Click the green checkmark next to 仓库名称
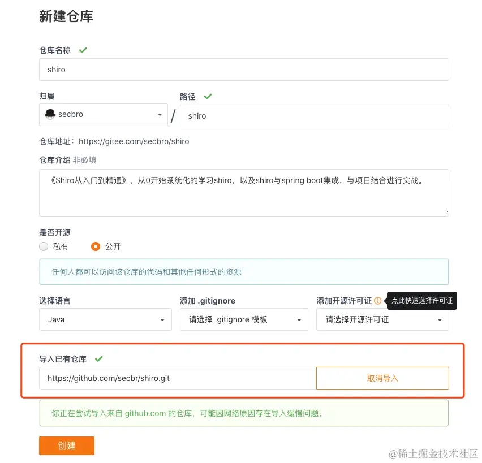 tap(83, 50)
